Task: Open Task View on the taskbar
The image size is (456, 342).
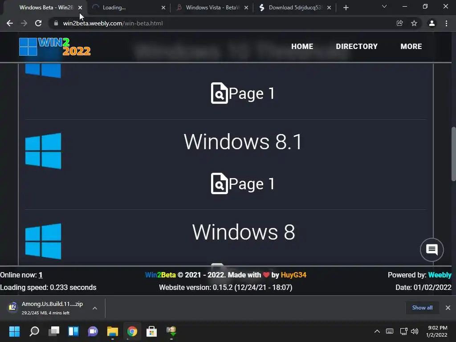Action: click(54, 331)
